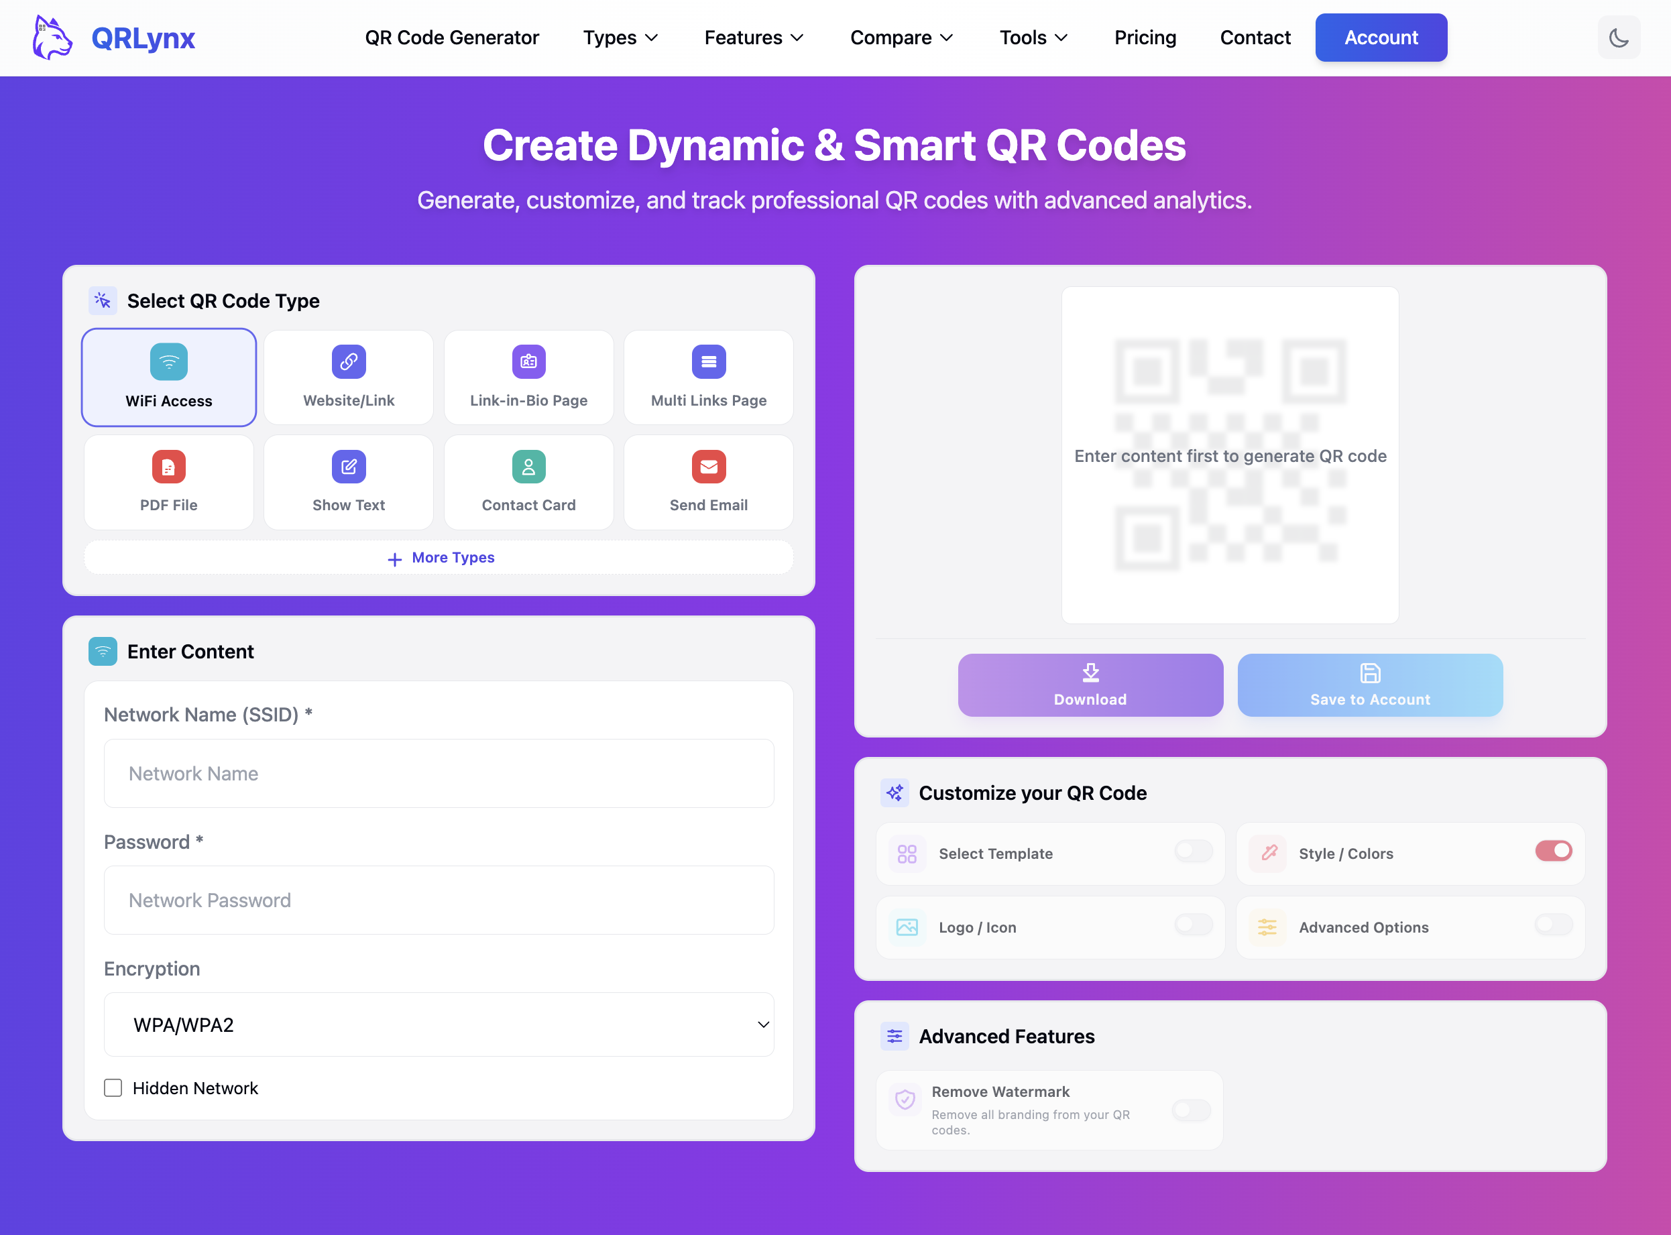Click the Link-in-Bio Page icon

pyautogui.click(x=528, y=361)
